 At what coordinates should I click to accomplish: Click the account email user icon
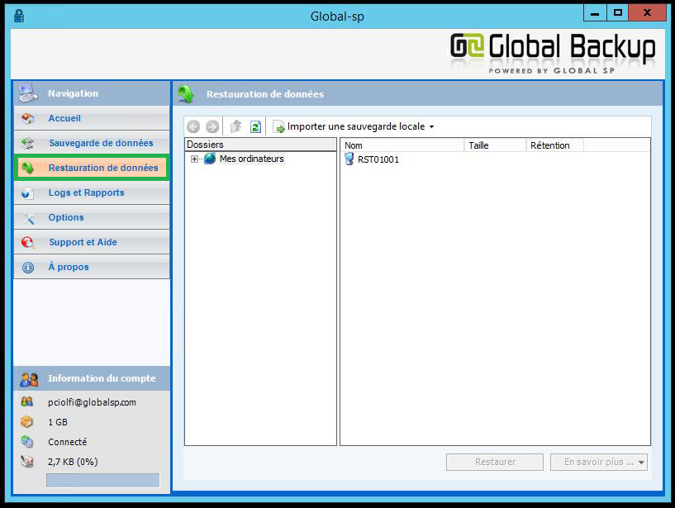click(x=26, y=401)
